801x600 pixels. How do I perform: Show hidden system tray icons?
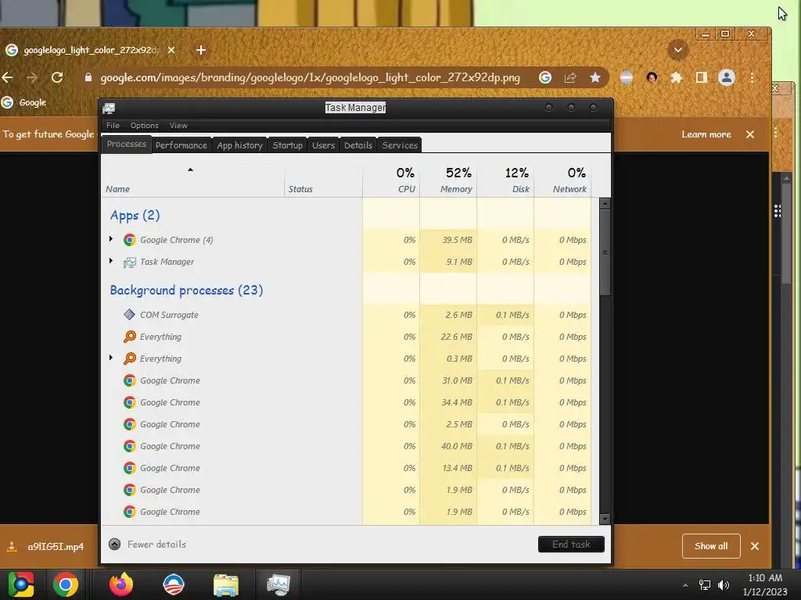tap(685, 585)
